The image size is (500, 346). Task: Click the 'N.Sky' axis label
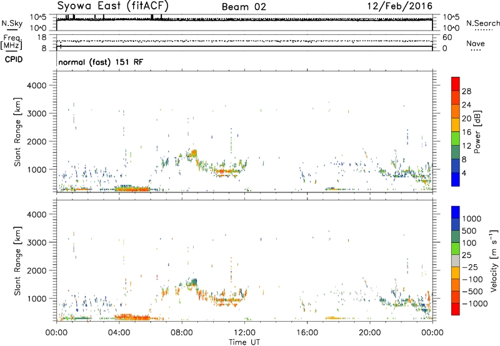12,23
